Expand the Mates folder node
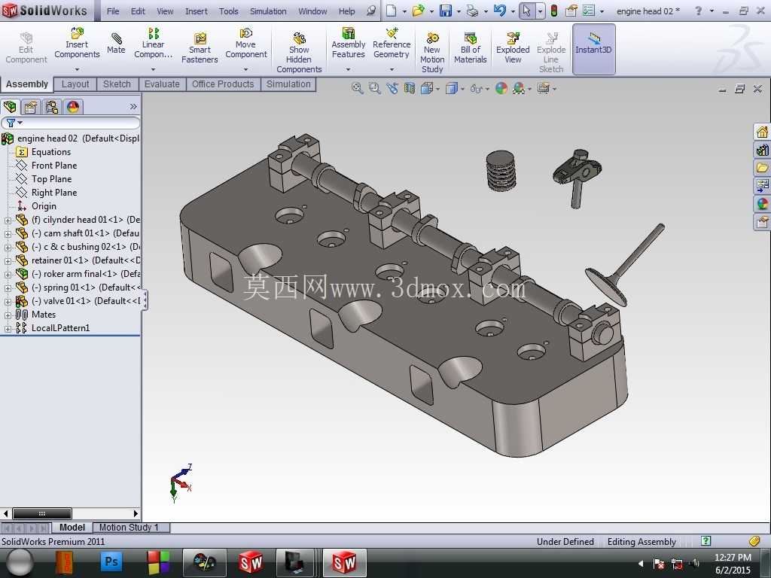Image resolution: width=771 pixels, height=578 pixels. point(8,315)
